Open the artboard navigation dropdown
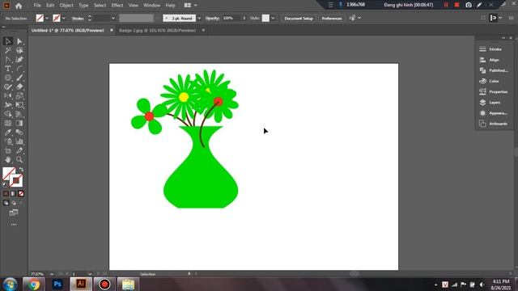The image size is (518, 291). pyautogui.click(x=90, y=274)
